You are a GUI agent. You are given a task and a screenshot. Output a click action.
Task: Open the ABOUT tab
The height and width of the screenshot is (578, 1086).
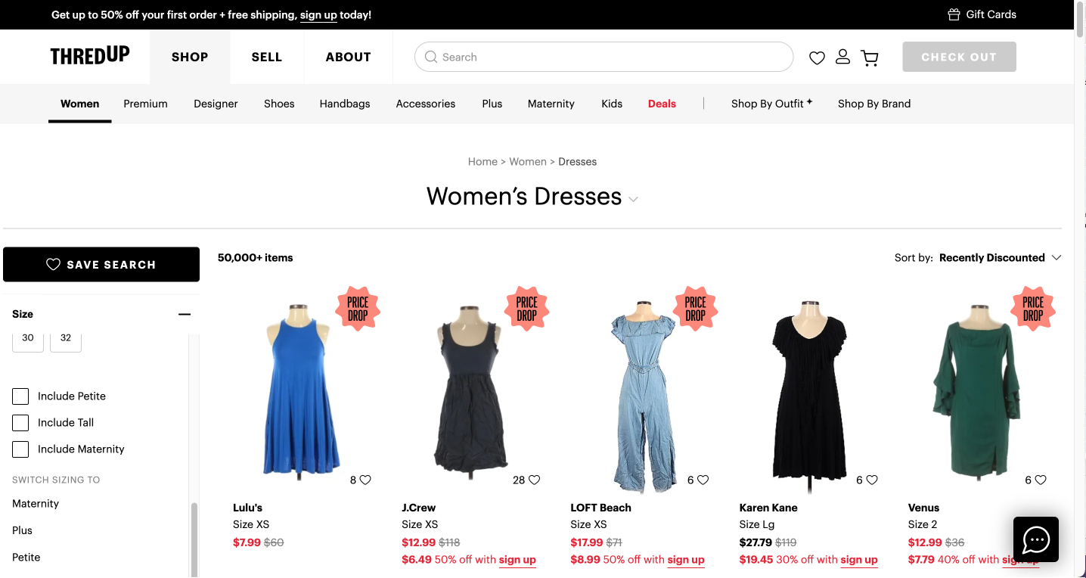349,57
